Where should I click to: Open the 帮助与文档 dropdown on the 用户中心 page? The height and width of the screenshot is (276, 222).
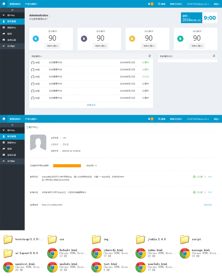pyautogui.click(x=176, y=119)
